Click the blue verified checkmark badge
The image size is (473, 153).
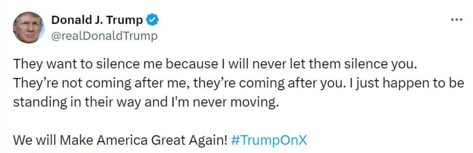pyautogui.click(x=152, y=20)
